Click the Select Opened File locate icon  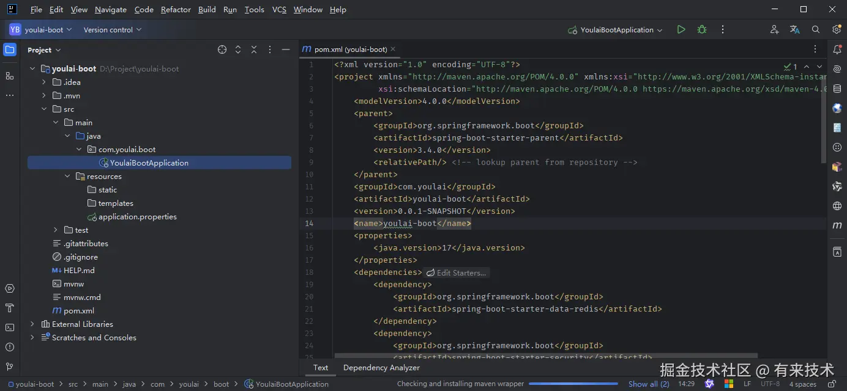click(222, 50)
